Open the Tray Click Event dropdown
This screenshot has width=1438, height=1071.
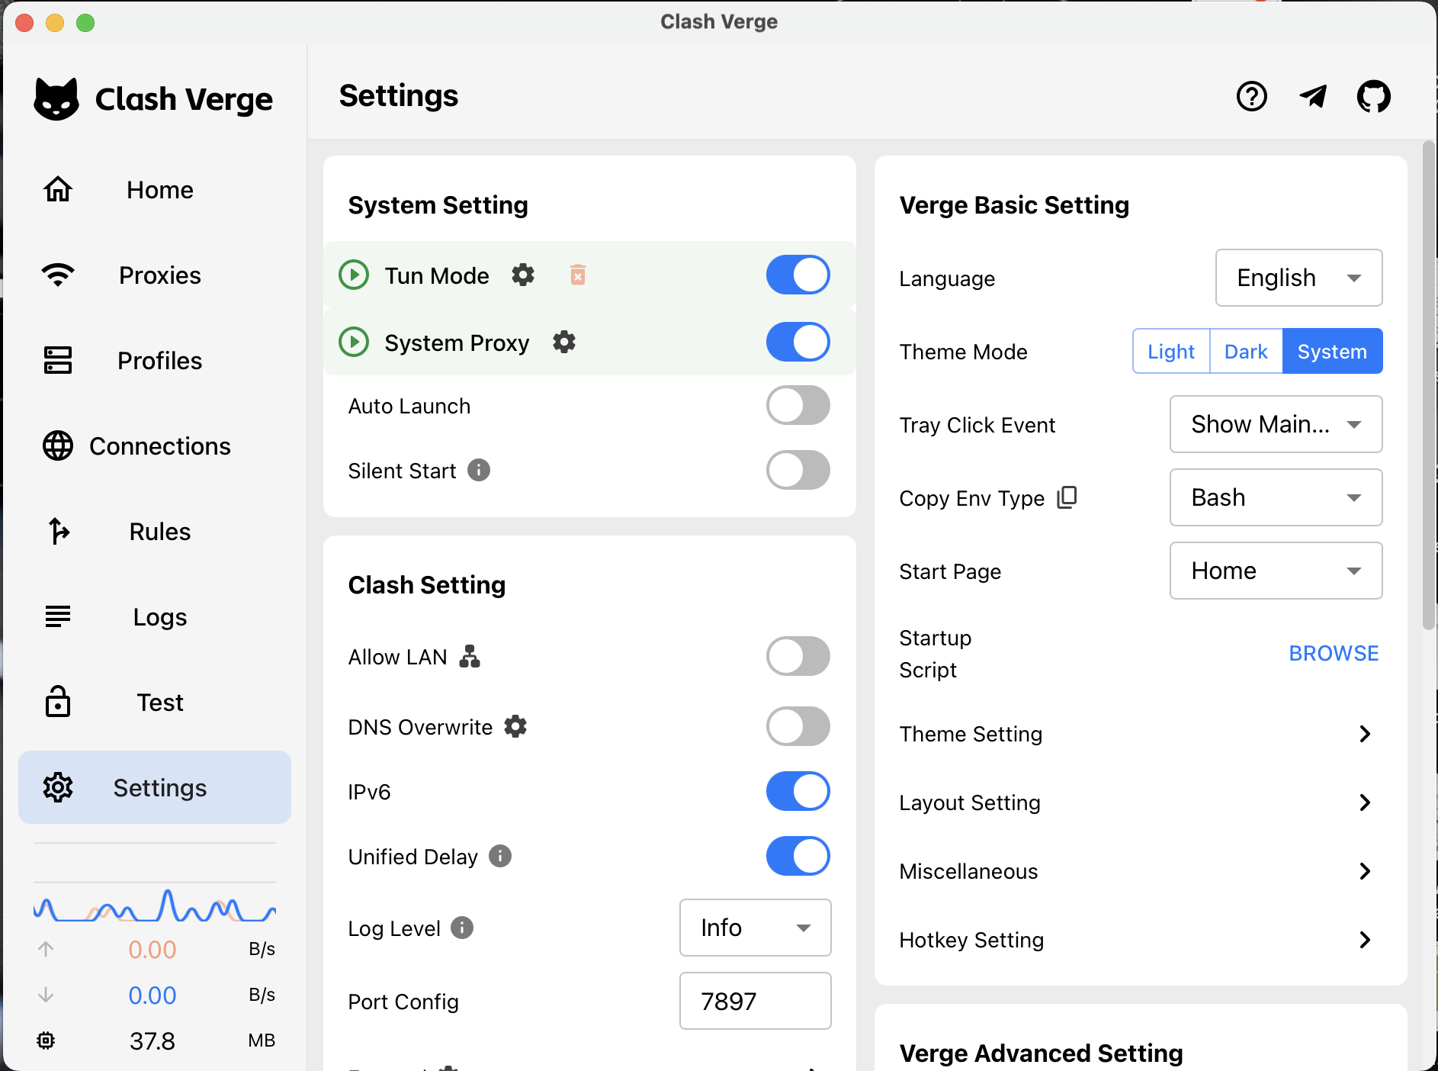1276,424
